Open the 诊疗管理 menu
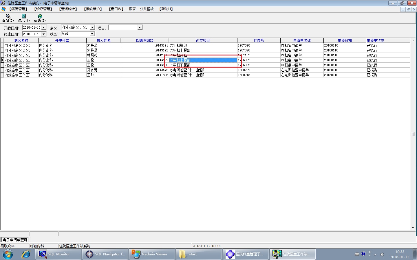Screen dimensions: 417x260 click(x=43, y=9)
